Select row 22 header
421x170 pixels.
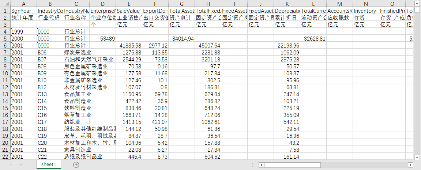click(5, 156)
